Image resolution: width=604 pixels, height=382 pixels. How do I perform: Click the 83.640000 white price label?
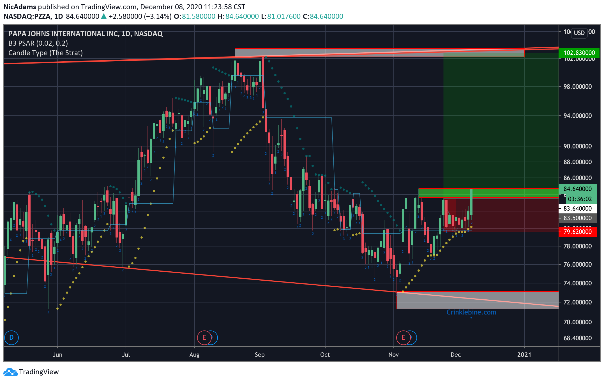tap(577, 209)
